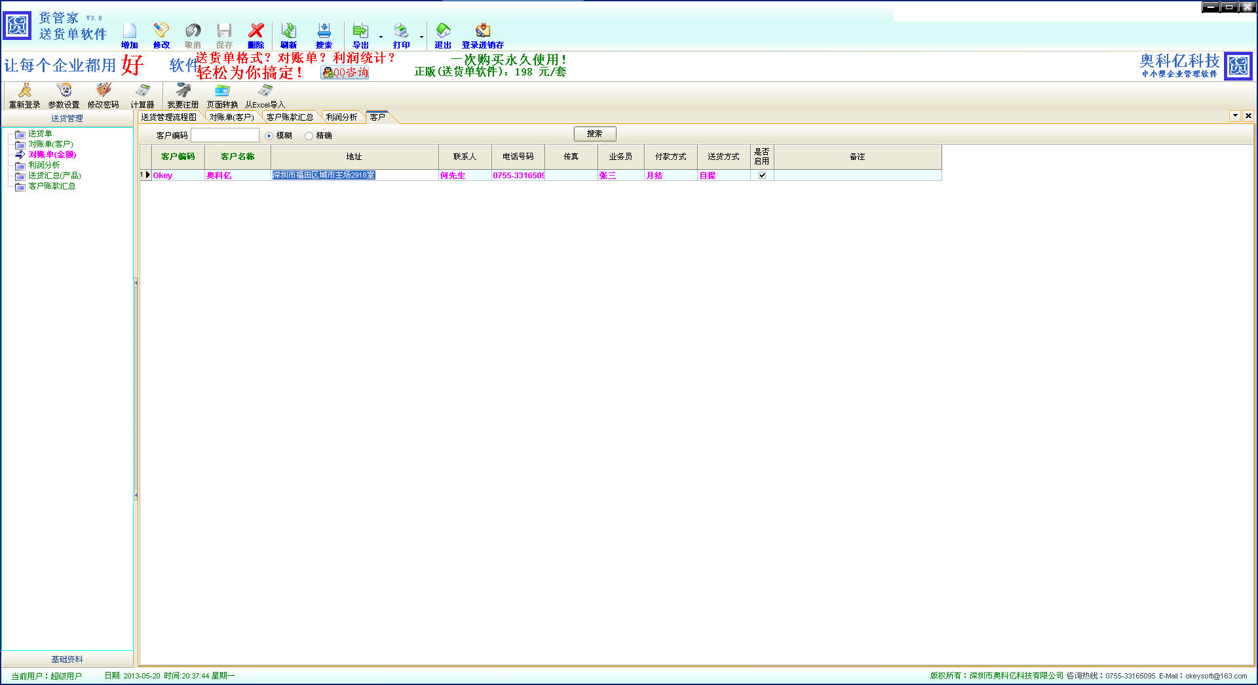
Task: Click the sidebar collapse splitter handle
Action: pyautogui.click(x=136, y=389)
